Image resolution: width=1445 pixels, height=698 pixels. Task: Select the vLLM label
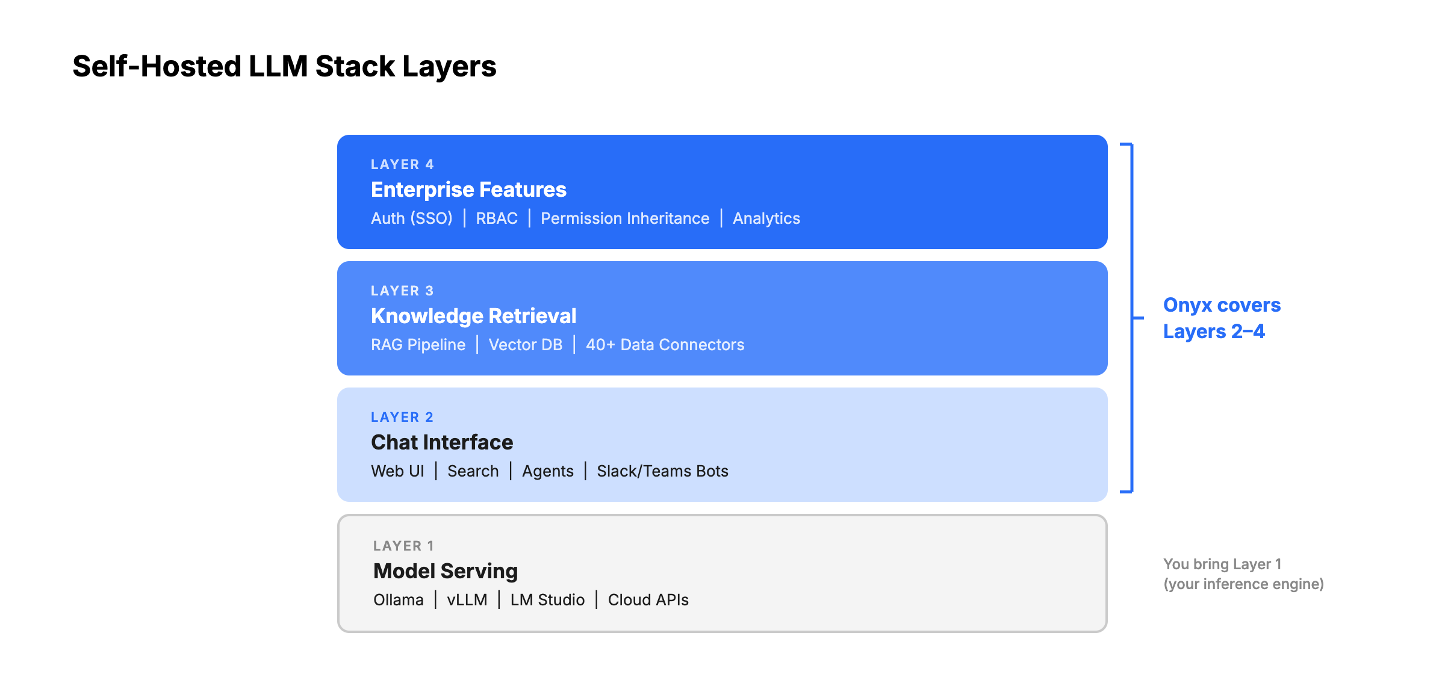467,599
